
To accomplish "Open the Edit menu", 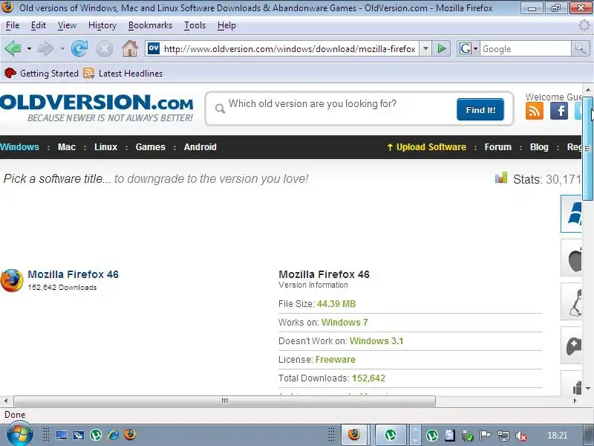I will tap(39, 25).
